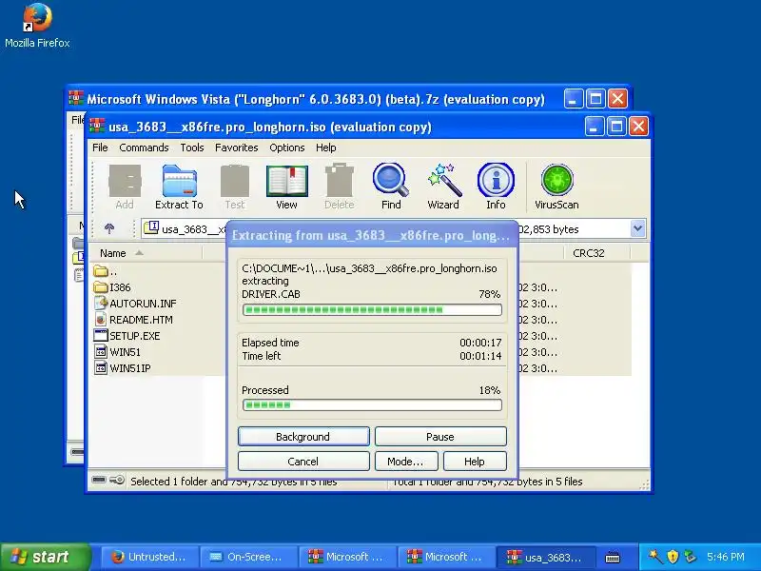Pause the extraction
Screen dimensions: 761x571
click(x=440, y=437)
